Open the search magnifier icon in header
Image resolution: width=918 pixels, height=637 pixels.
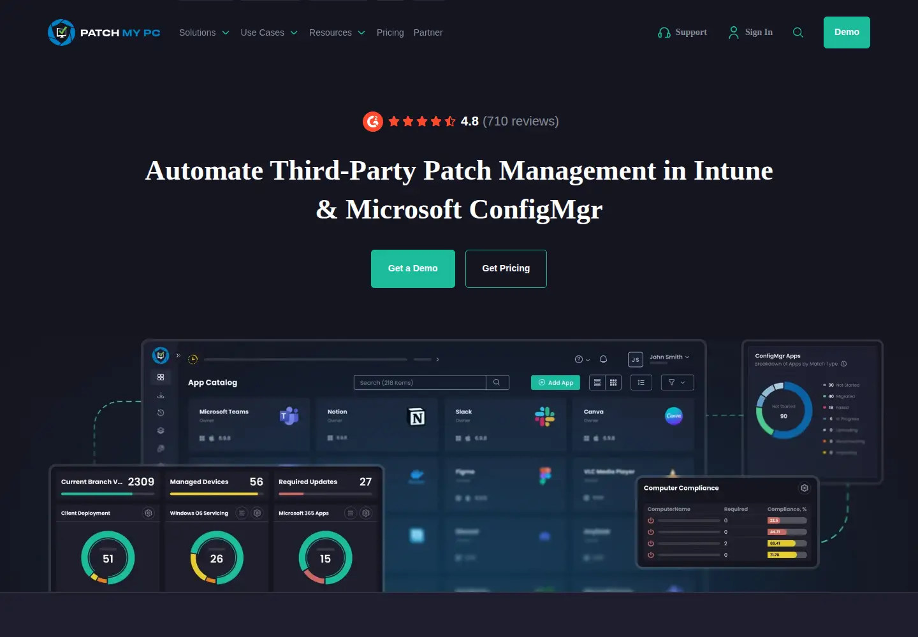[798, 32]
